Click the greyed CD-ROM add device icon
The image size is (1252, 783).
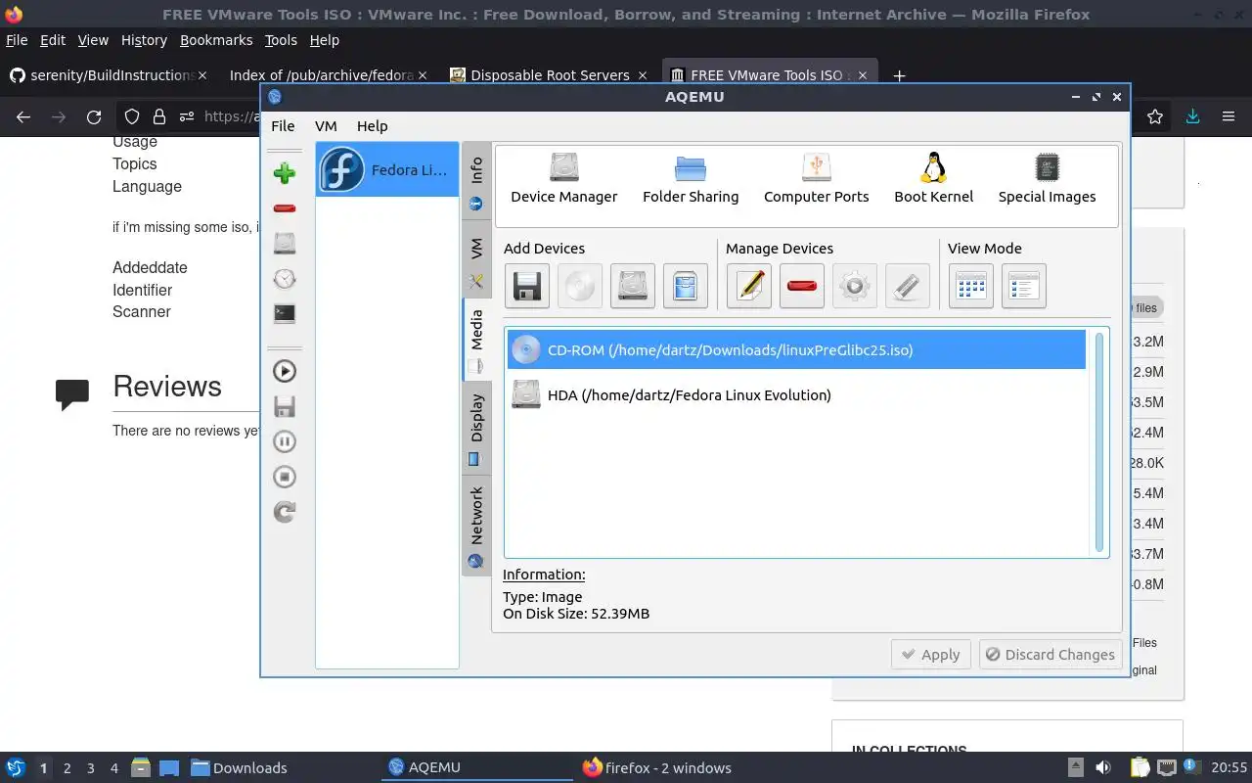pos(580,286)
